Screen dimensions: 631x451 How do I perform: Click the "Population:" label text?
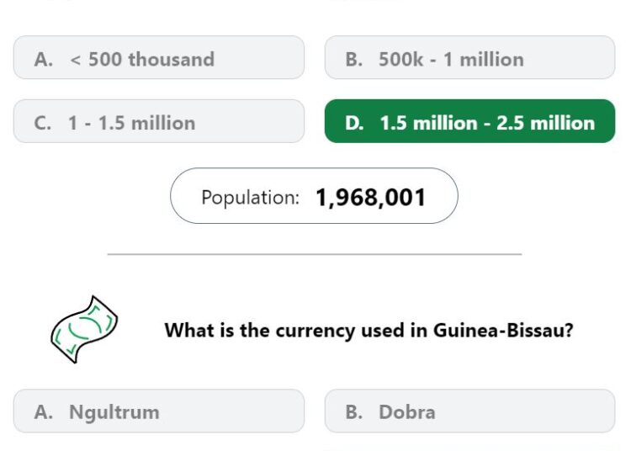(x=251, y=198)
